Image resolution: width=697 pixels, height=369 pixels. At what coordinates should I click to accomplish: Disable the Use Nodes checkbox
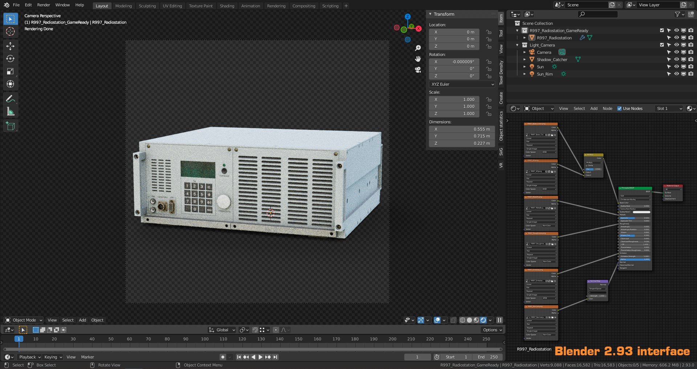(619, 109)
